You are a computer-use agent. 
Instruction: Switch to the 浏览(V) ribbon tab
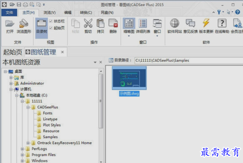point(50,12)
